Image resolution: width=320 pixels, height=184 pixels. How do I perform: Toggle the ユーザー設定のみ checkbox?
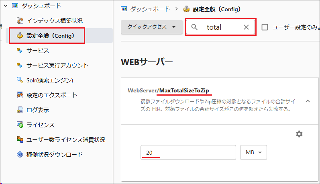[265, 27]
